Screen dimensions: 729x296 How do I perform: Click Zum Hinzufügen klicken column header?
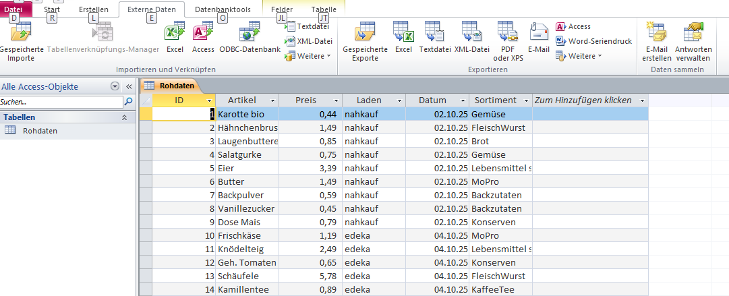(x=583, y=100)
